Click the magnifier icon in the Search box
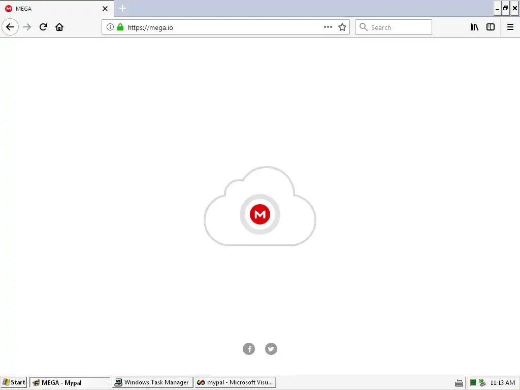The height and width of the screenshot is (390, 520). tap(364, 27)
